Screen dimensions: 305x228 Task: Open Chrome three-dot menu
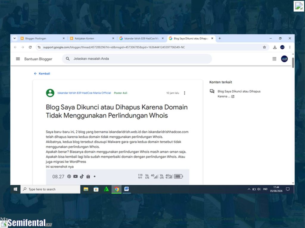pyautogui.click(x=290, y=47)
